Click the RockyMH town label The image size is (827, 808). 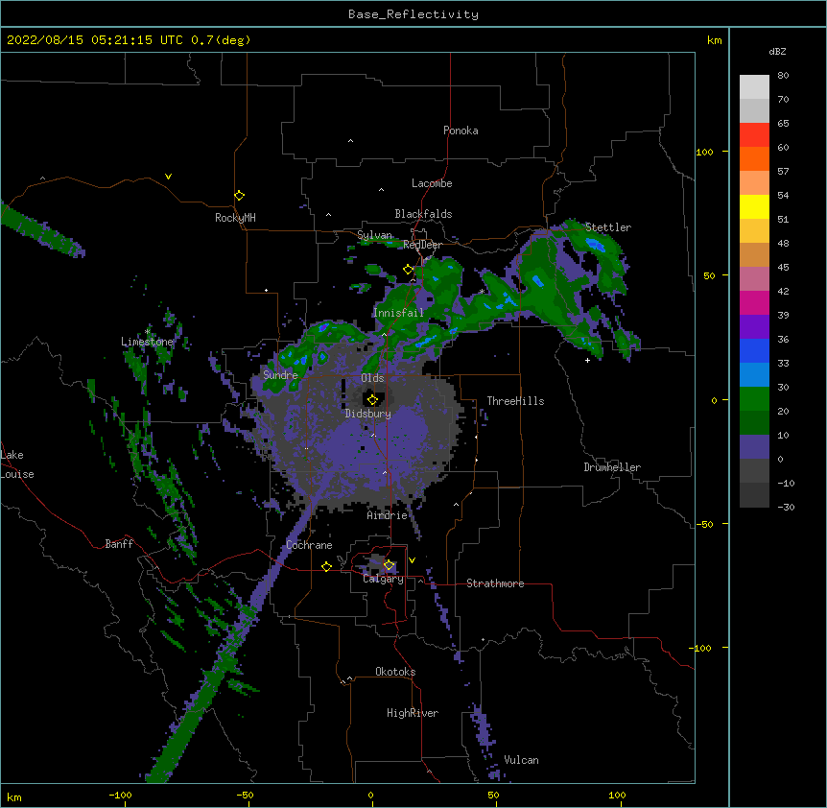[x=235, y=218]
